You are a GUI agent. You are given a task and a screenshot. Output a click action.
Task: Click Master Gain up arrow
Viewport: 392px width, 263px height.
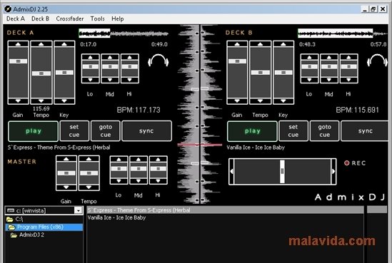tap(66, 159)
